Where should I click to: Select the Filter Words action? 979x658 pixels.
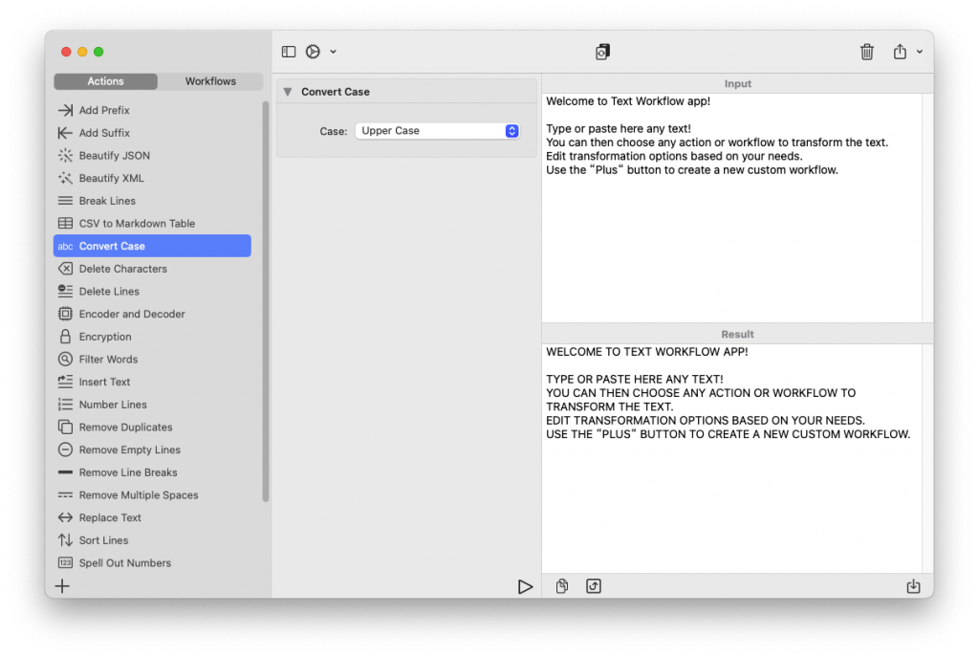[x=152, y=359]
